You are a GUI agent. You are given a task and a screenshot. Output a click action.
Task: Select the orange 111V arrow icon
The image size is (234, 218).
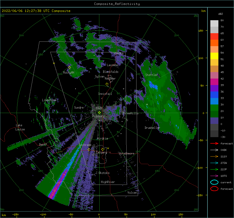tap(214, 156)
